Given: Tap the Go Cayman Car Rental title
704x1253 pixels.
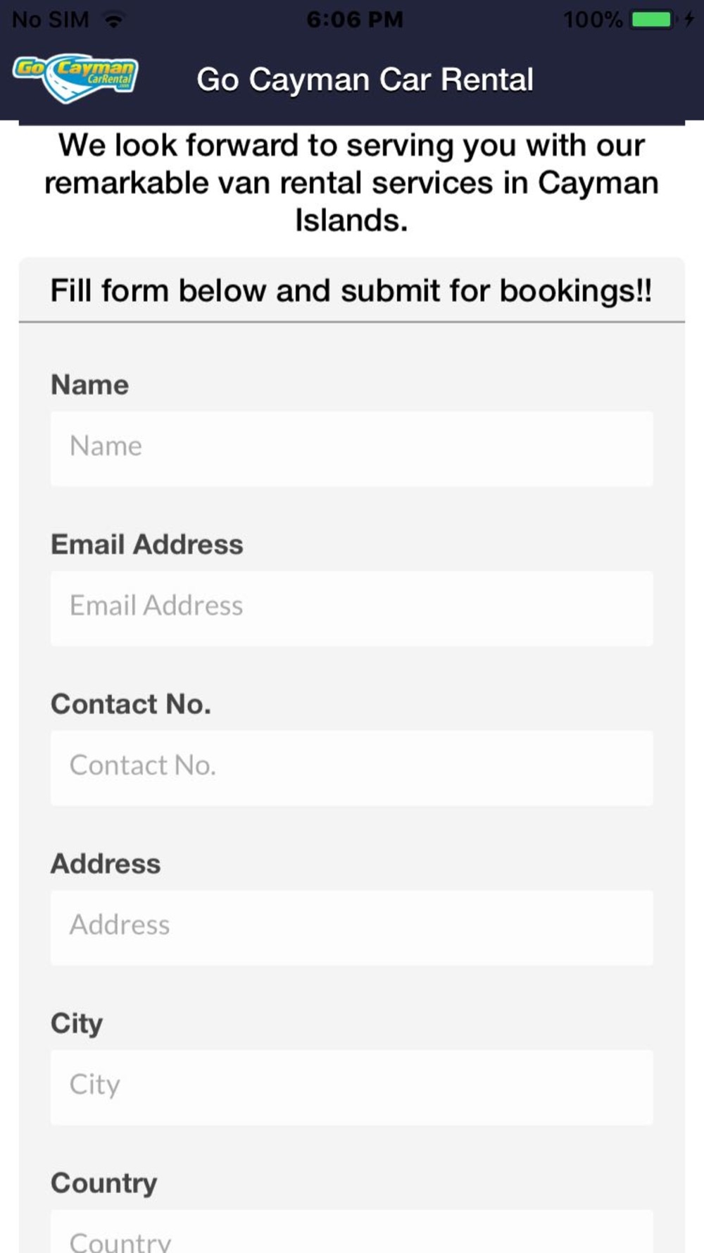Looking at the screenshot, I should point(365,80).
